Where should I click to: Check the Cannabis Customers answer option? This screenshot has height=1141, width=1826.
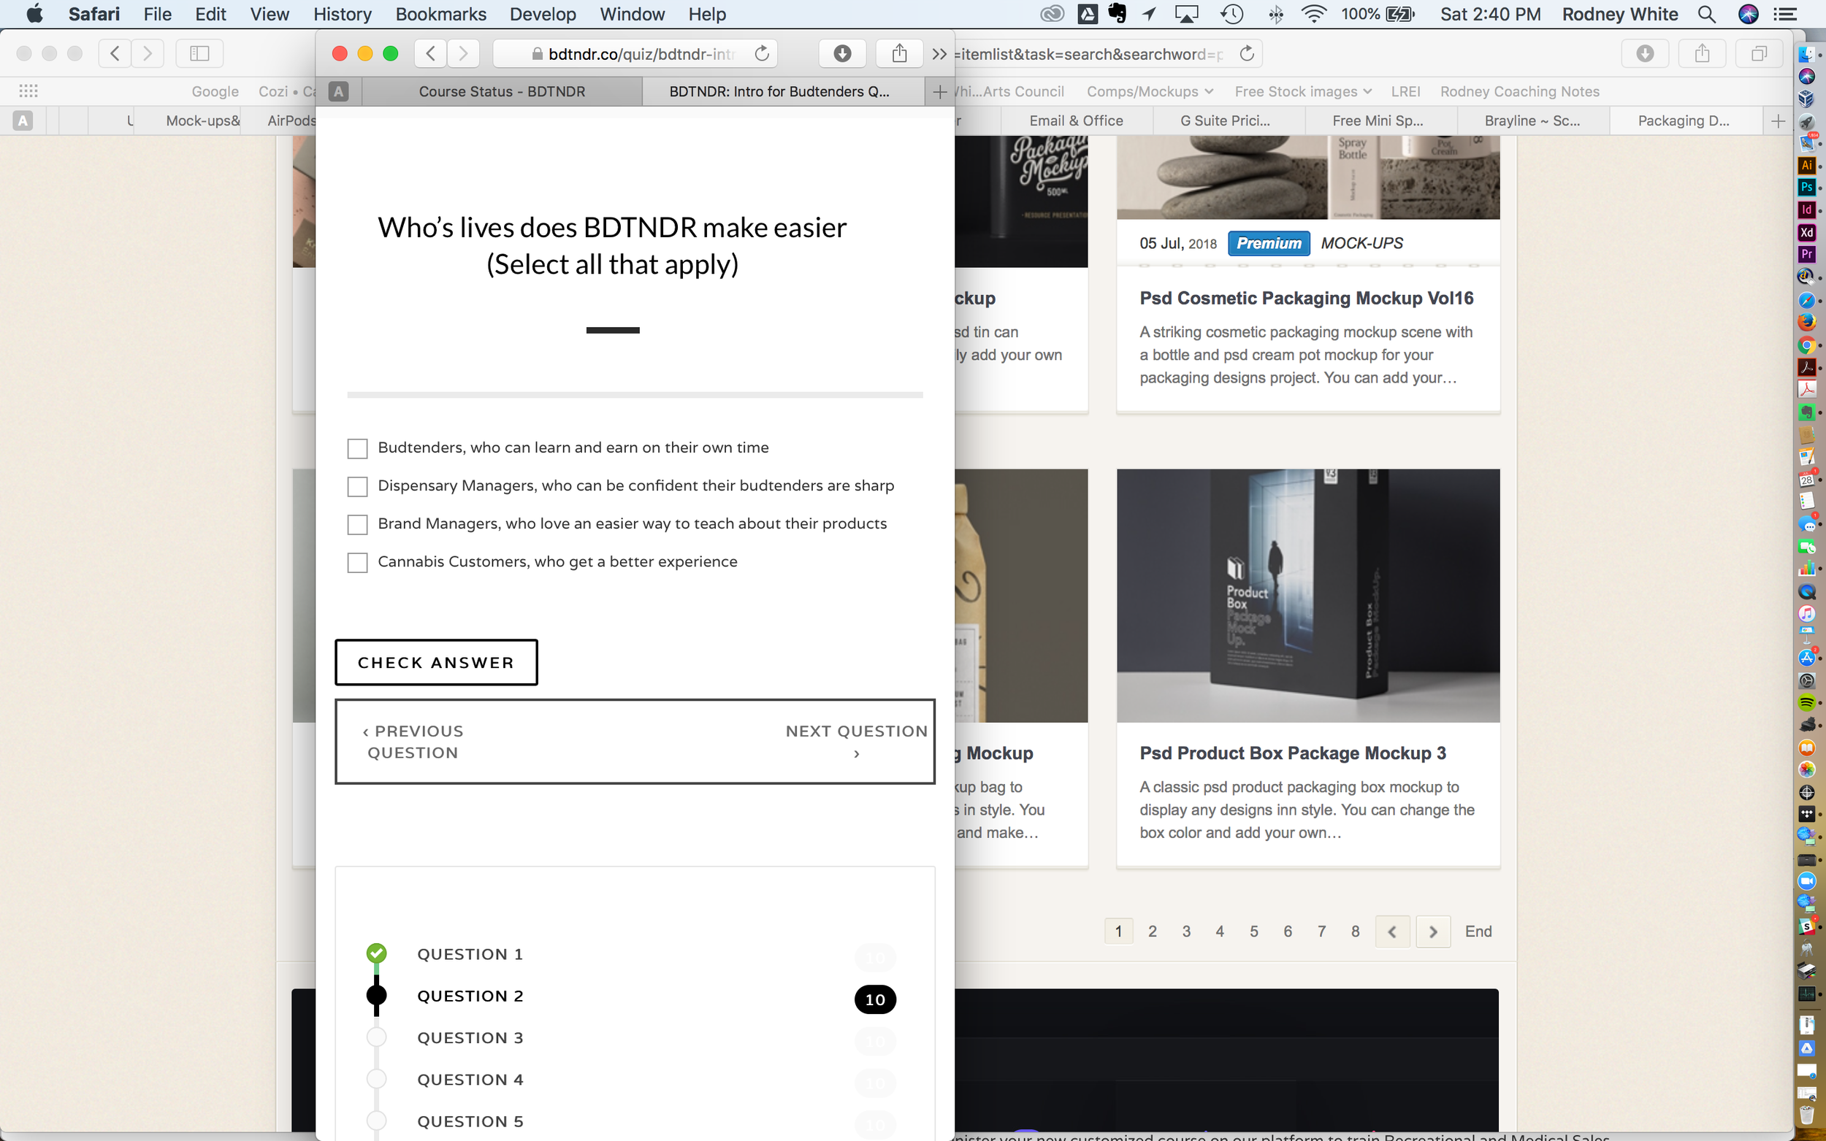pos(357,563)
